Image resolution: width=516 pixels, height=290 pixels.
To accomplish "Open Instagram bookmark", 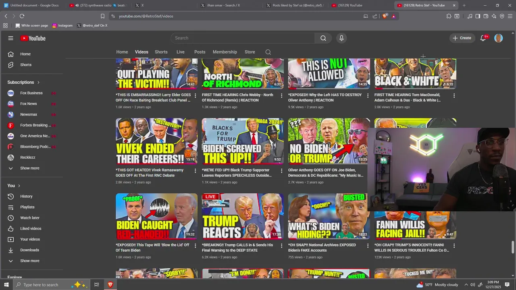I will [62, 25].
